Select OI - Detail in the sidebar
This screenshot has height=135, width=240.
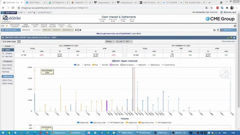8,50
